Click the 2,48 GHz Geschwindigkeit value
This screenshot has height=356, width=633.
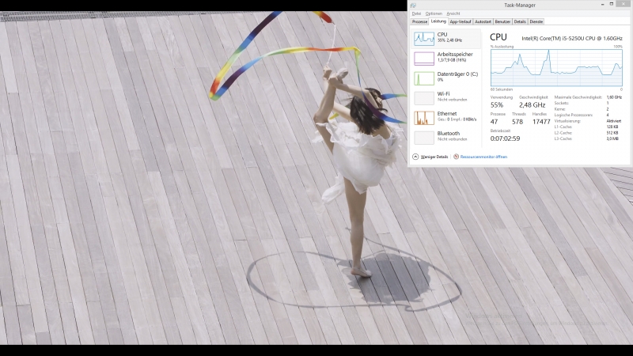pos(533,105)
